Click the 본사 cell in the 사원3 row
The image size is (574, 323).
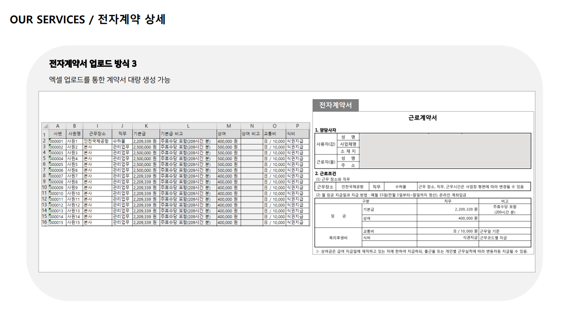[x=97, y=153]
